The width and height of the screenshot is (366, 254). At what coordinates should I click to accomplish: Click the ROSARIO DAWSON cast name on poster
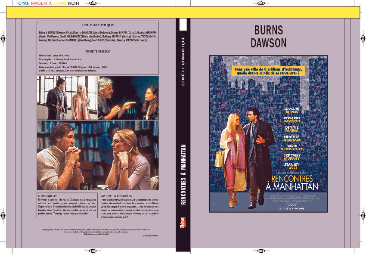coord(292,120)
